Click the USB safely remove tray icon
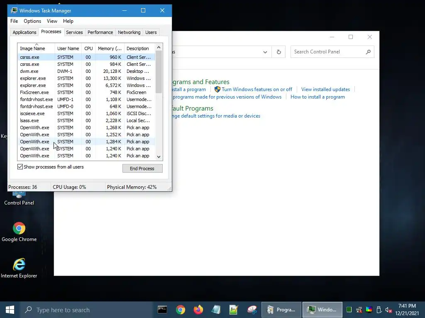Image resolution: width=425 pixels, height=318 pixels. 379,310
